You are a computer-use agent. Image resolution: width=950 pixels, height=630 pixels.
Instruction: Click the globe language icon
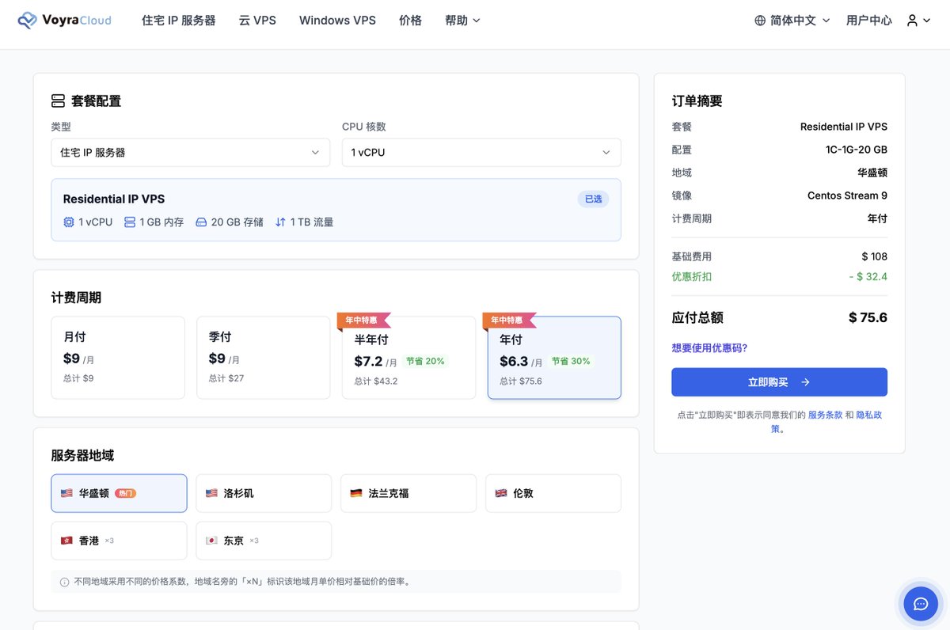760,21
